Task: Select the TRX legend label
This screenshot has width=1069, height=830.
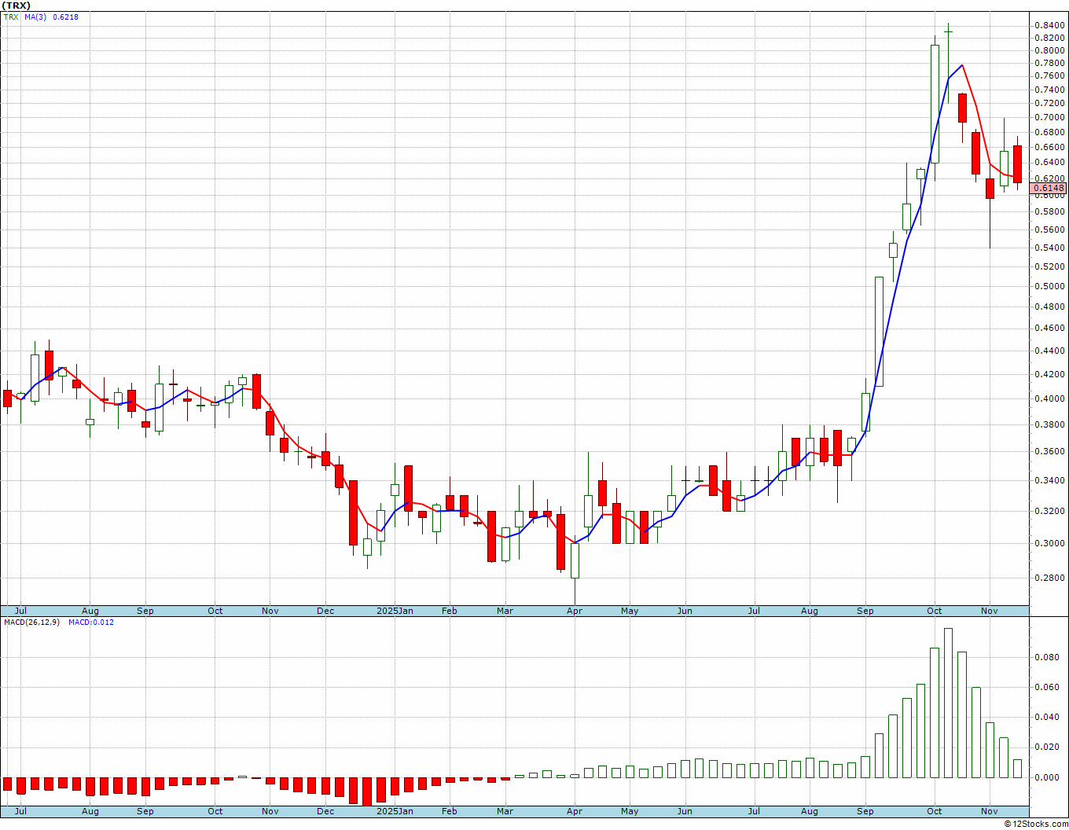Action: pyautogui.click(x=10, y=17)
